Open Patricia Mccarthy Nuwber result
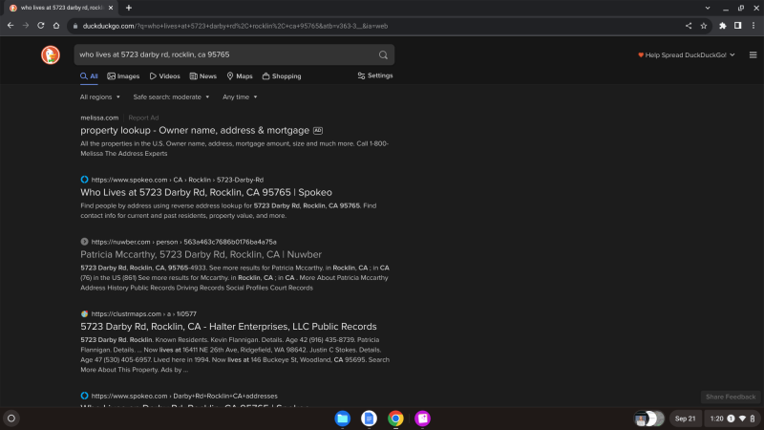 (x=201, y=254)
